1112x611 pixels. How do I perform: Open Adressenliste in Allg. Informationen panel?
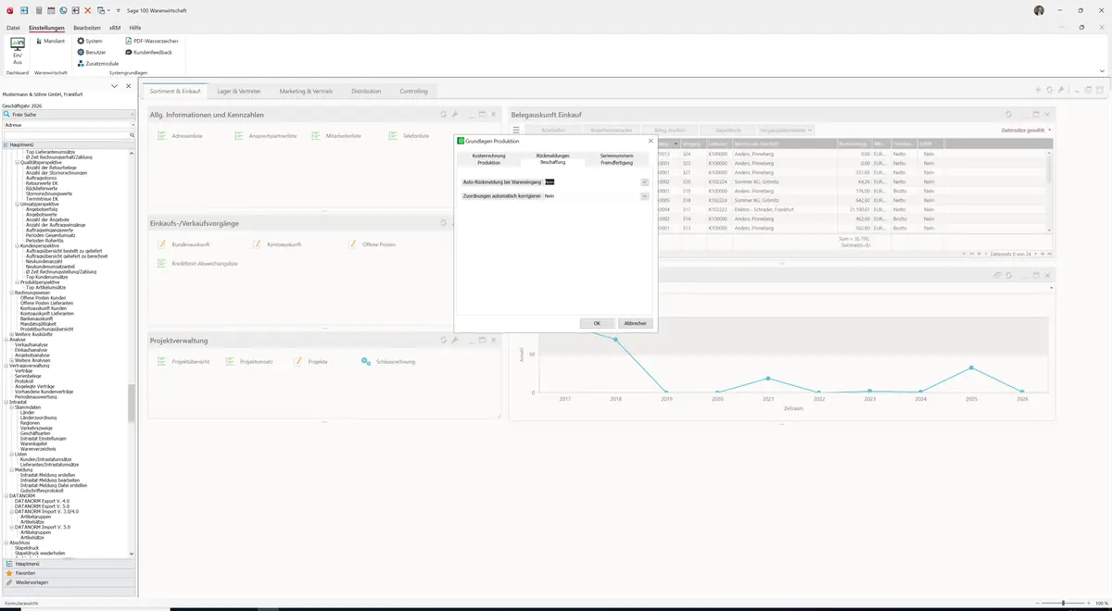click(181, 136)
